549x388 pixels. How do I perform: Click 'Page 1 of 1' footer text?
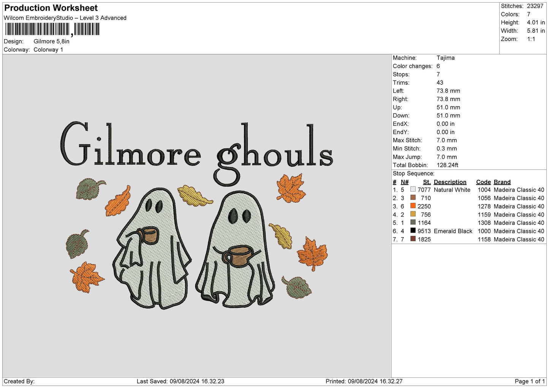click(x=530, y=381)
